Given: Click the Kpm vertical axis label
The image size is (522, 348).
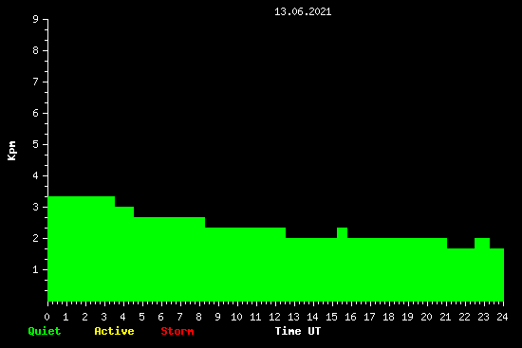Looking at the screenshot, I should click(x=11, y=151).
